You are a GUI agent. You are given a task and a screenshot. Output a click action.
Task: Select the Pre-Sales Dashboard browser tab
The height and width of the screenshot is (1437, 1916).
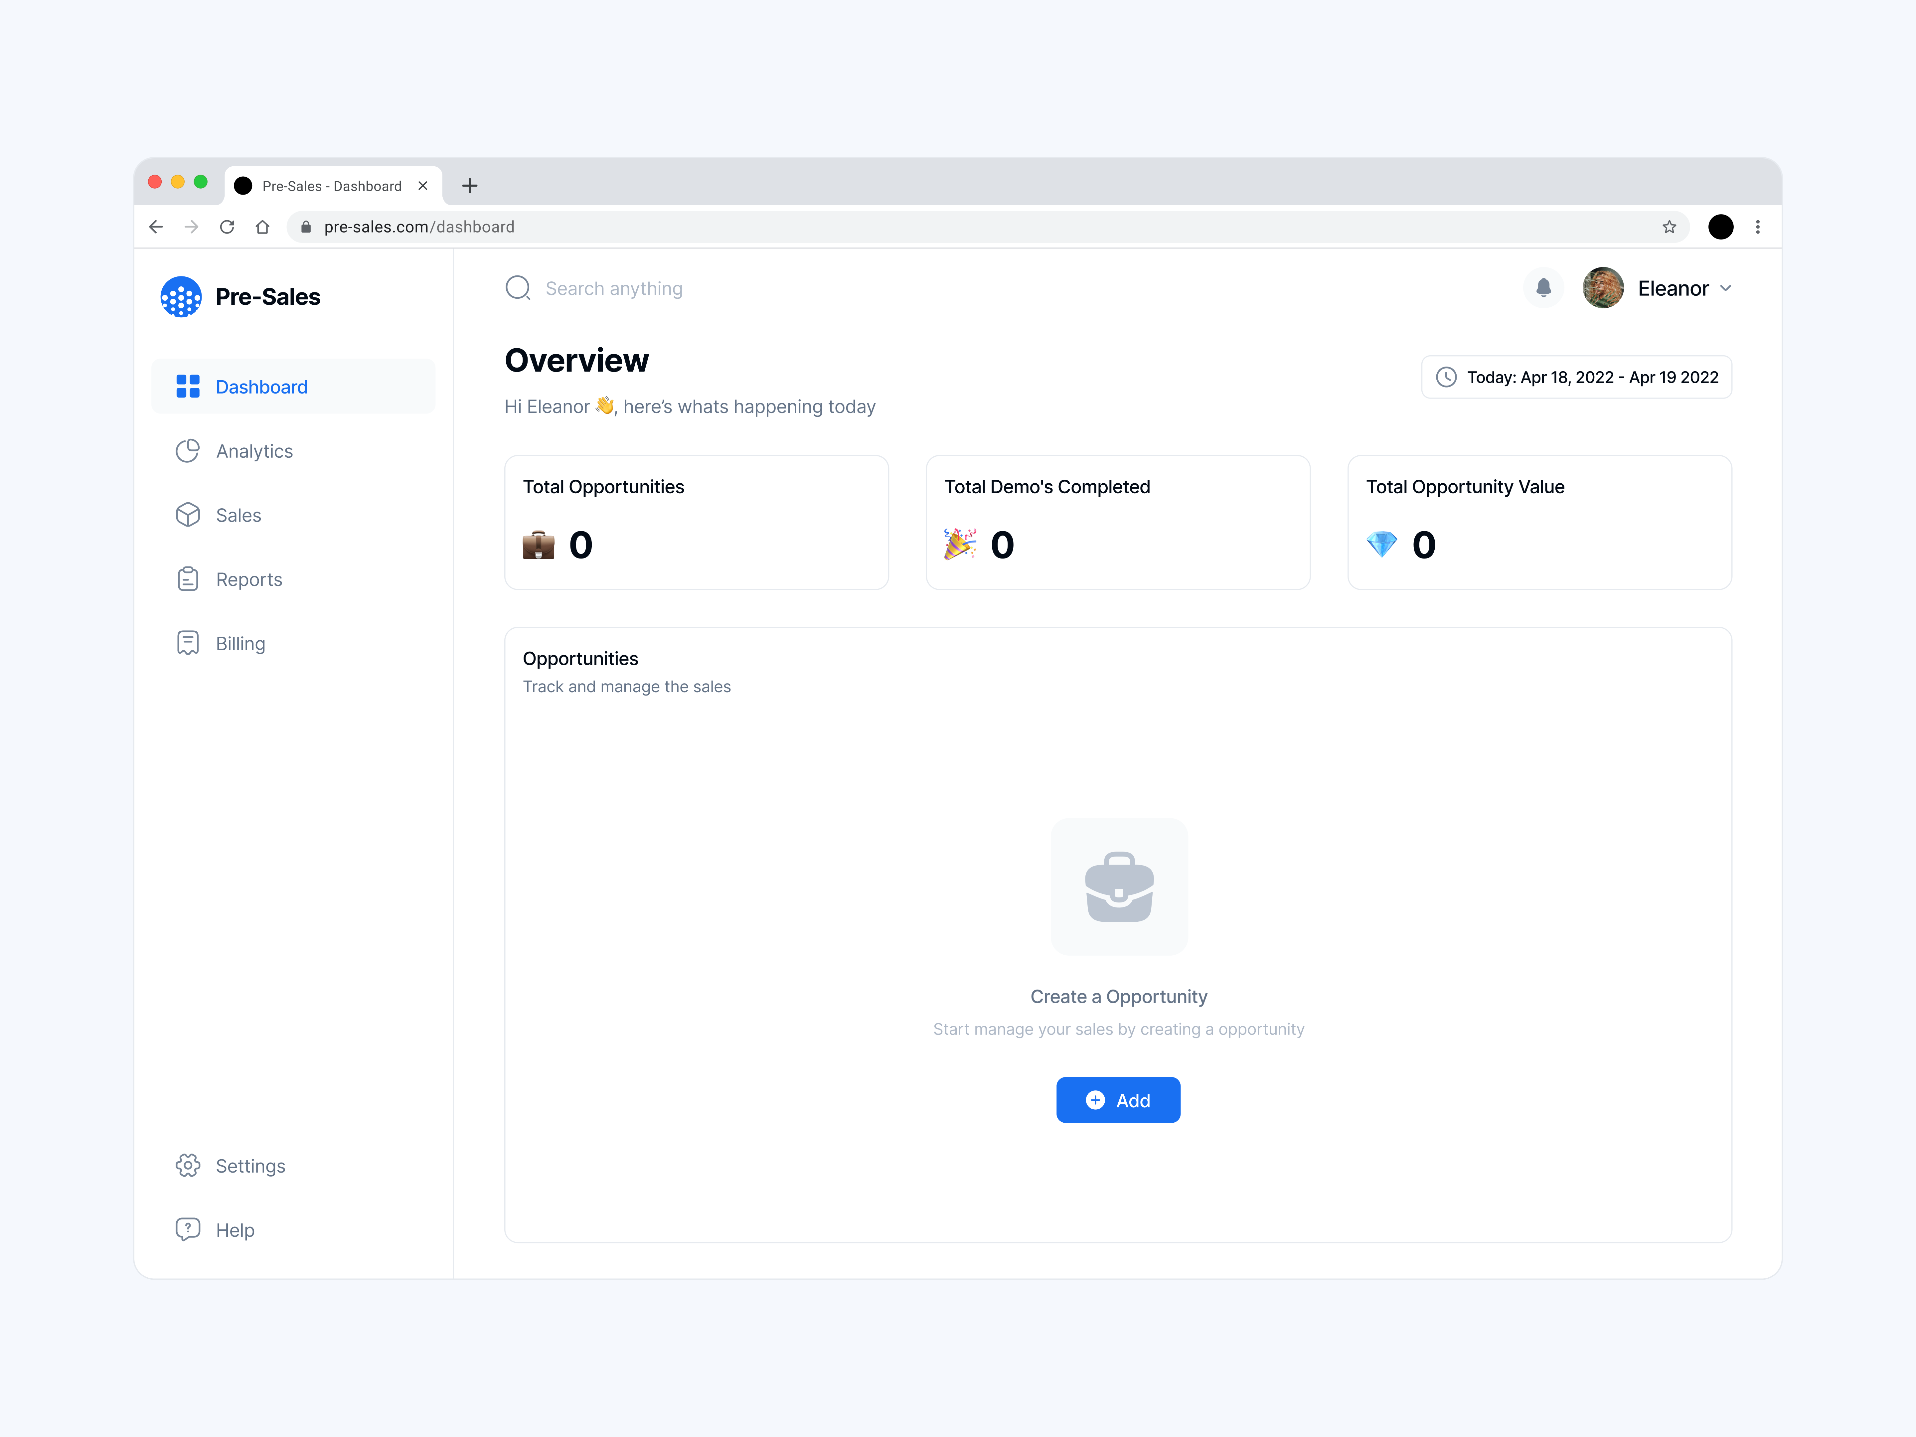[x=332, y=185]
